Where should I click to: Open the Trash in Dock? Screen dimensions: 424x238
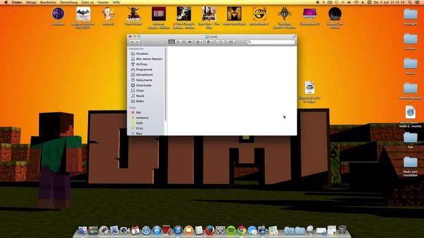tap(342, 230)
